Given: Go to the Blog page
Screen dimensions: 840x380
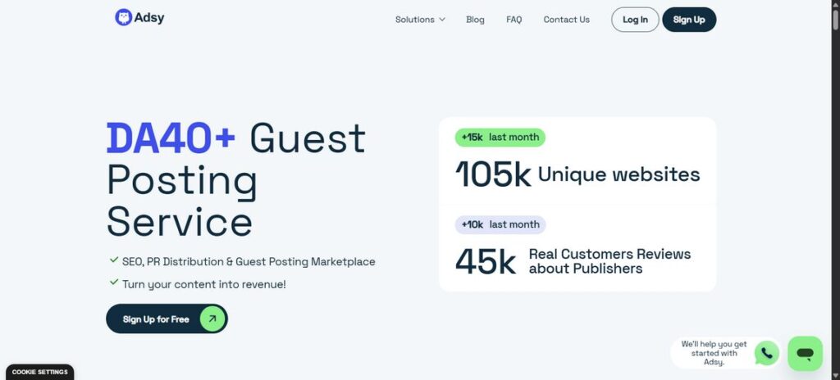Looking at the screenshot, I should [x=475, y=20].
